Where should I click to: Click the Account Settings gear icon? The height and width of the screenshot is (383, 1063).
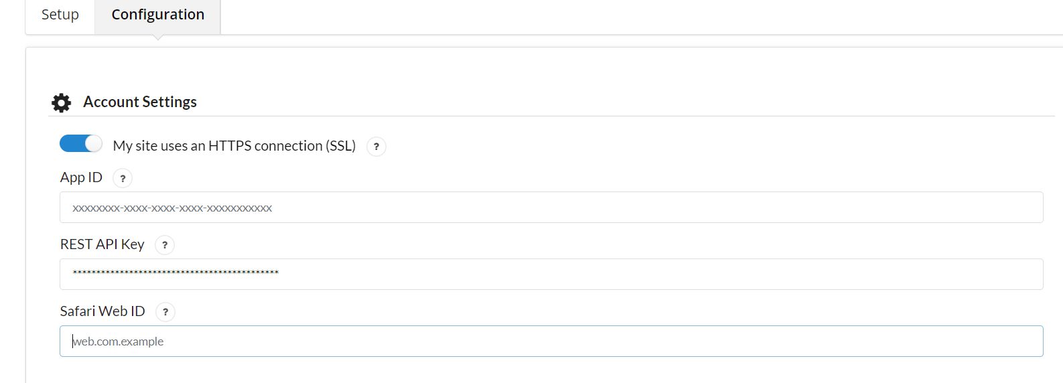click(x=61, y=102)
